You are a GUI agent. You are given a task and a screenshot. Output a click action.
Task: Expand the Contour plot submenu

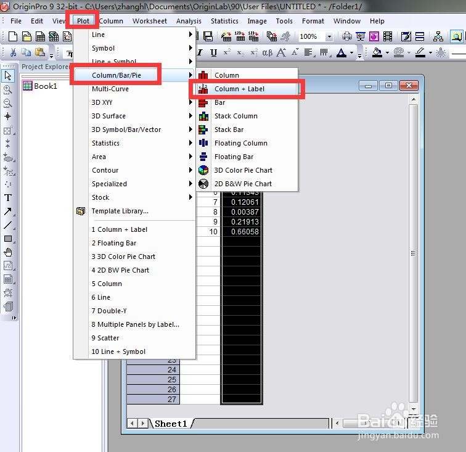point(134,170)
